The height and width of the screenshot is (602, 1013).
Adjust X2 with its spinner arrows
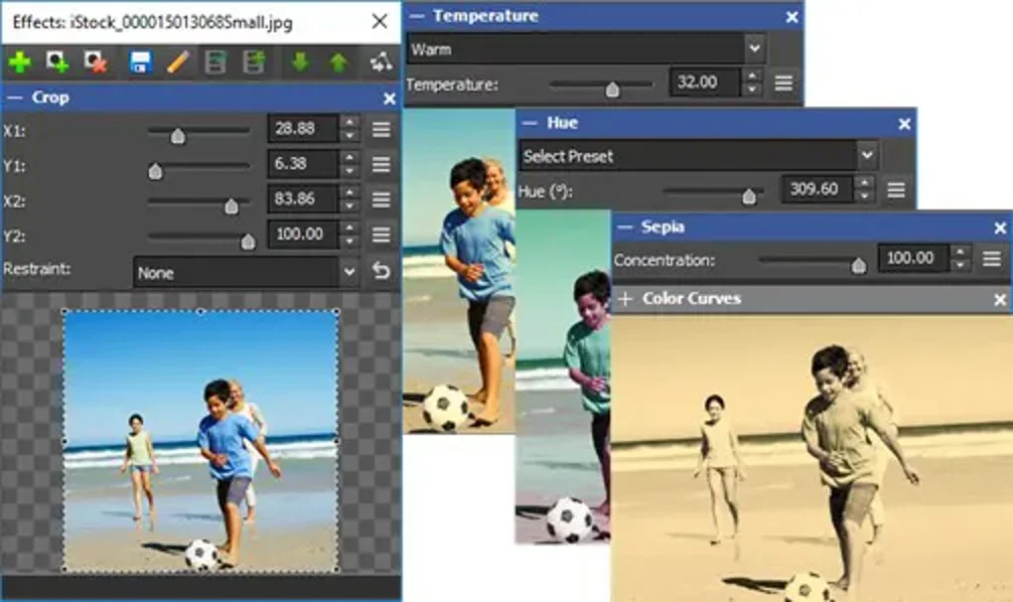point(350,199)
